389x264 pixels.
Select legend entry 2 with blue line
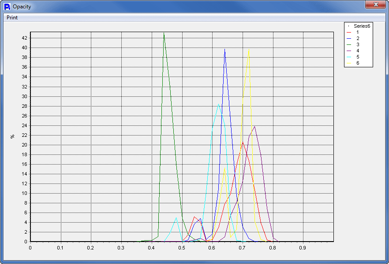tap(353, 38)
